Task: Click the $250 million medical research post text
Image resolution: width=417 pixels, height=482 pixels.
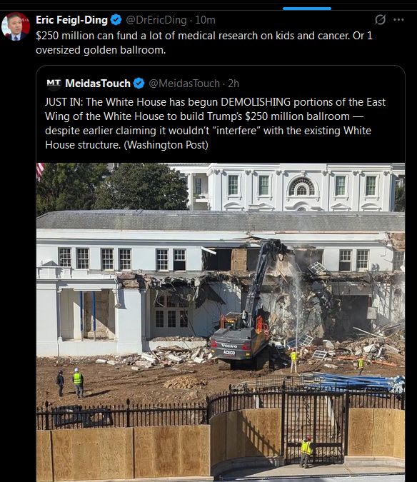Action: point(204,43)
